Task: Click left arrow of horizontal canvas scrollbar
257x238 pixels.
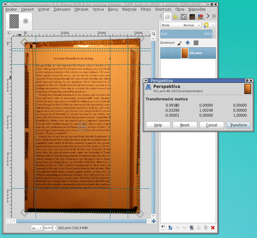Action: click(x=14, y=221)
